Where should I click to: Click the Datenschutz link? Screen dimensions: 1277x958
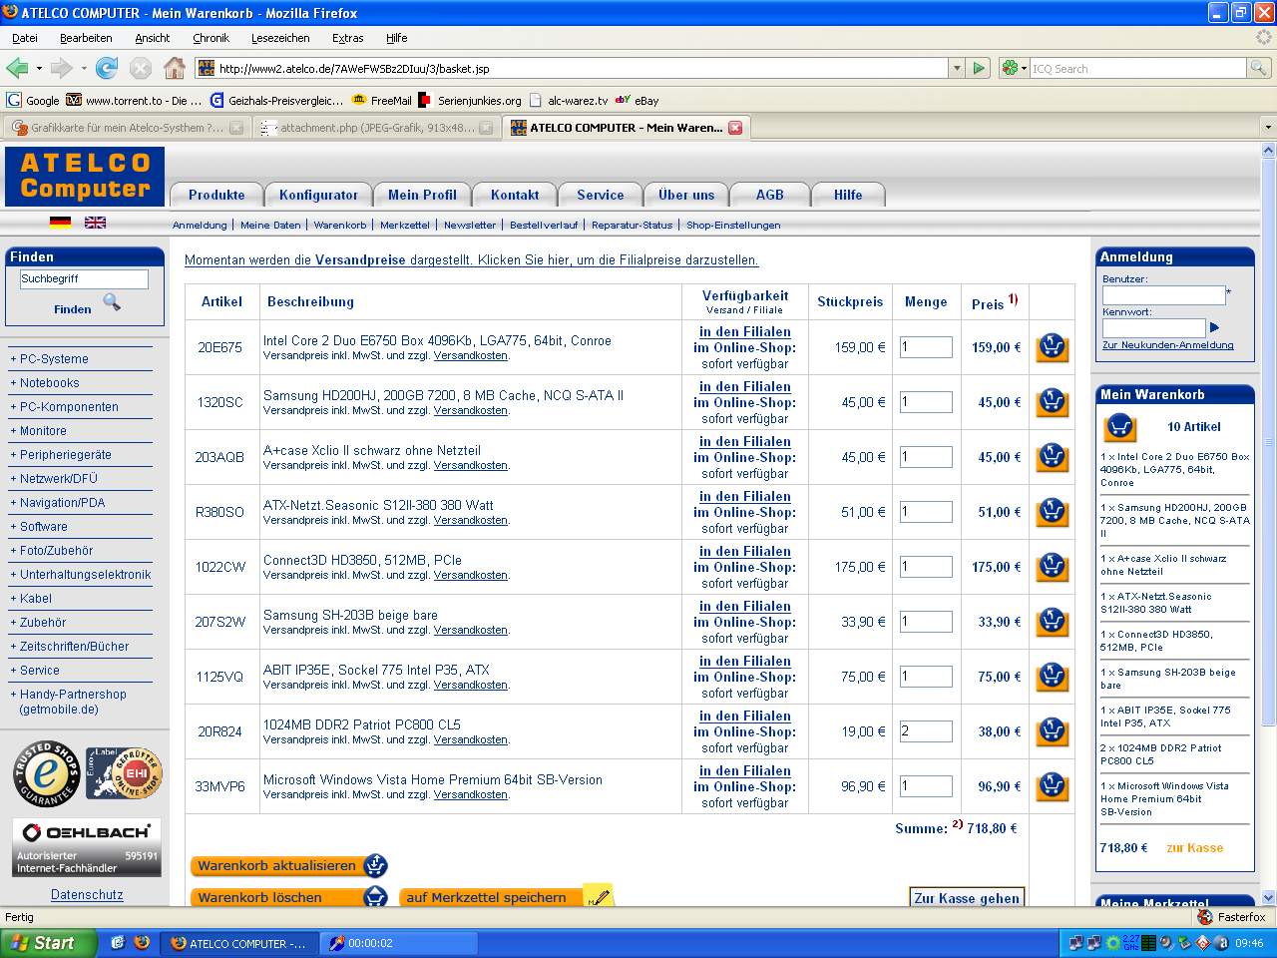click(87, 895)
